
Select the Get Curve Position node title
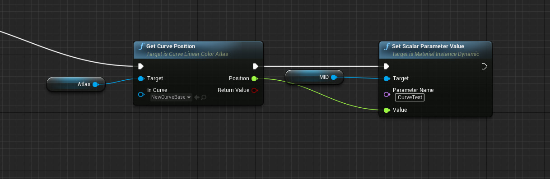[171, 46]
